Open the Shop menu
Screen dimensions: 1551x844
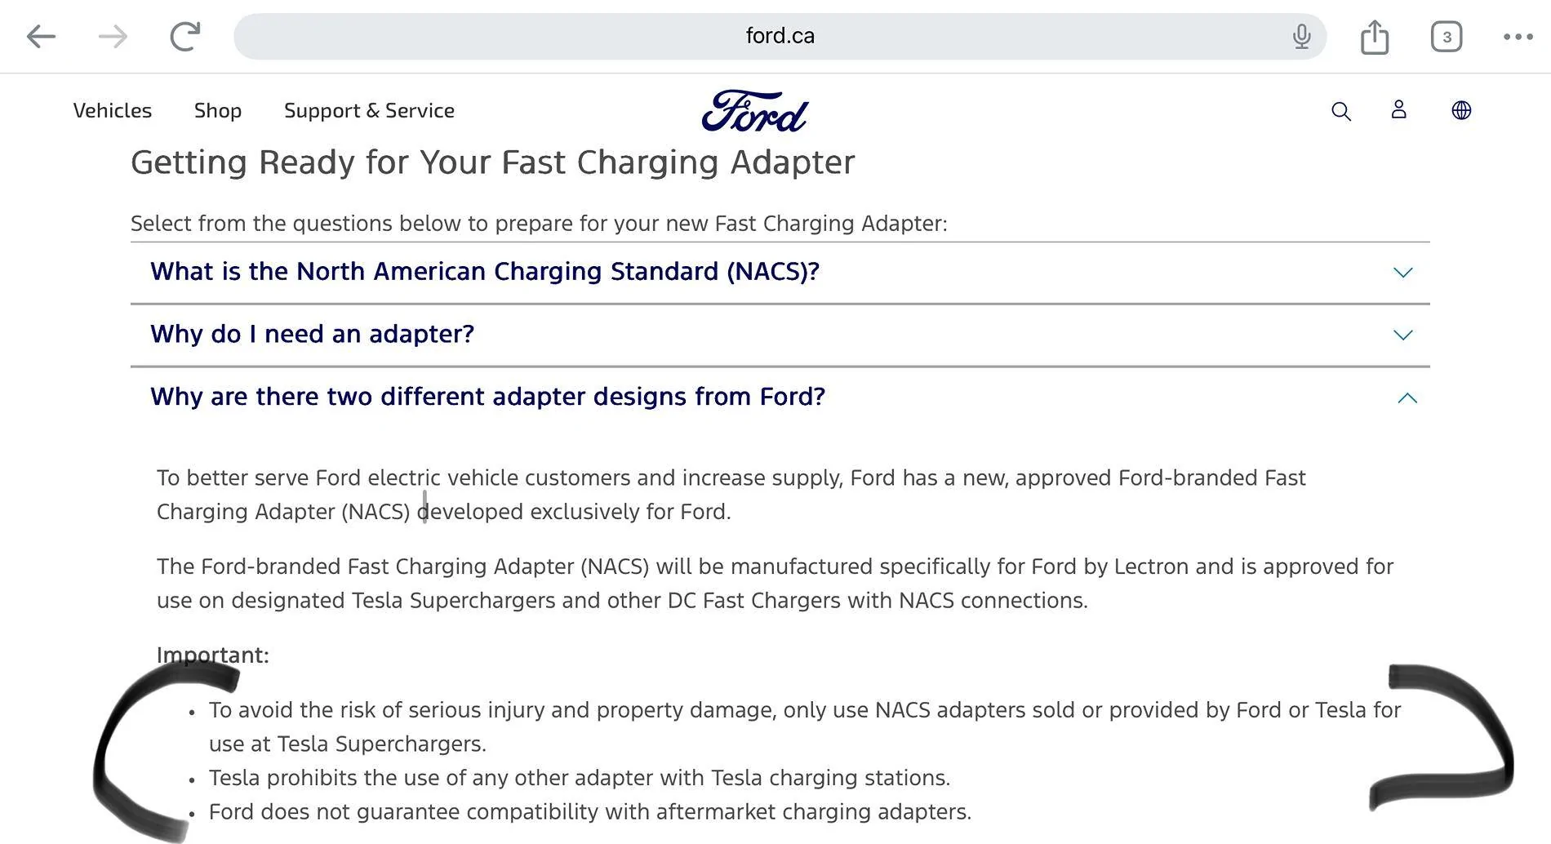click(218, 111)
